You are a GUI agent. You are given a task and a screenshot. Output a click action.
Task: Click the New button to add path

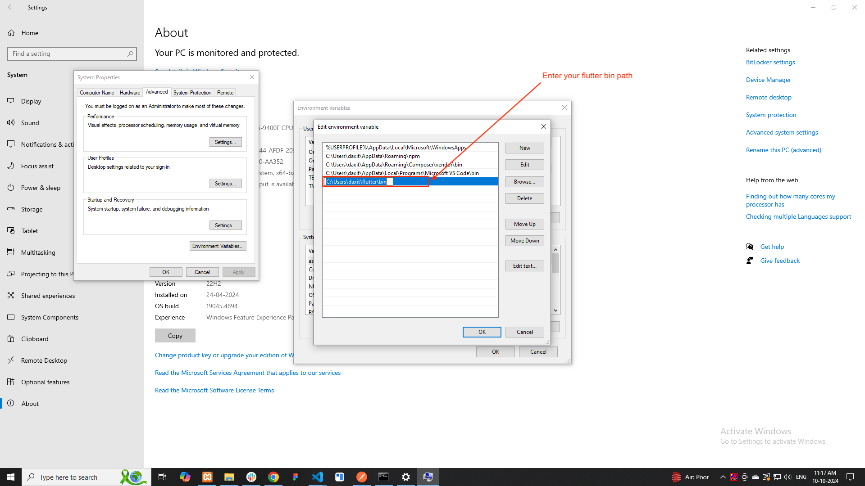524,148
